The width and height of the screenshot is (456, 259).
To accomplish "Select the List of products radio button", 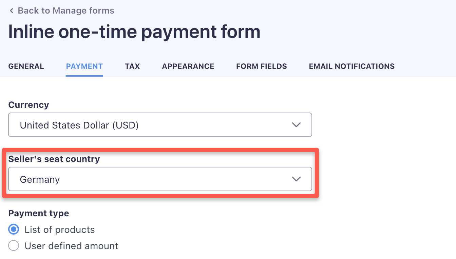I will (13, 230).
